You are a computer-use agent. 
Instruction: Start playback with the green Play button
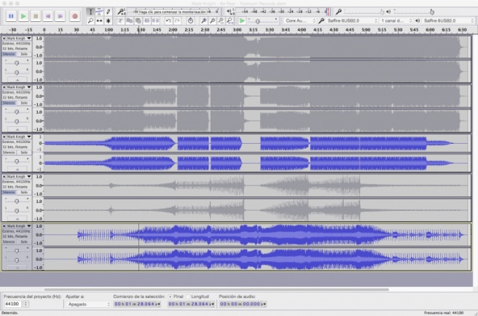pos(23,16)
